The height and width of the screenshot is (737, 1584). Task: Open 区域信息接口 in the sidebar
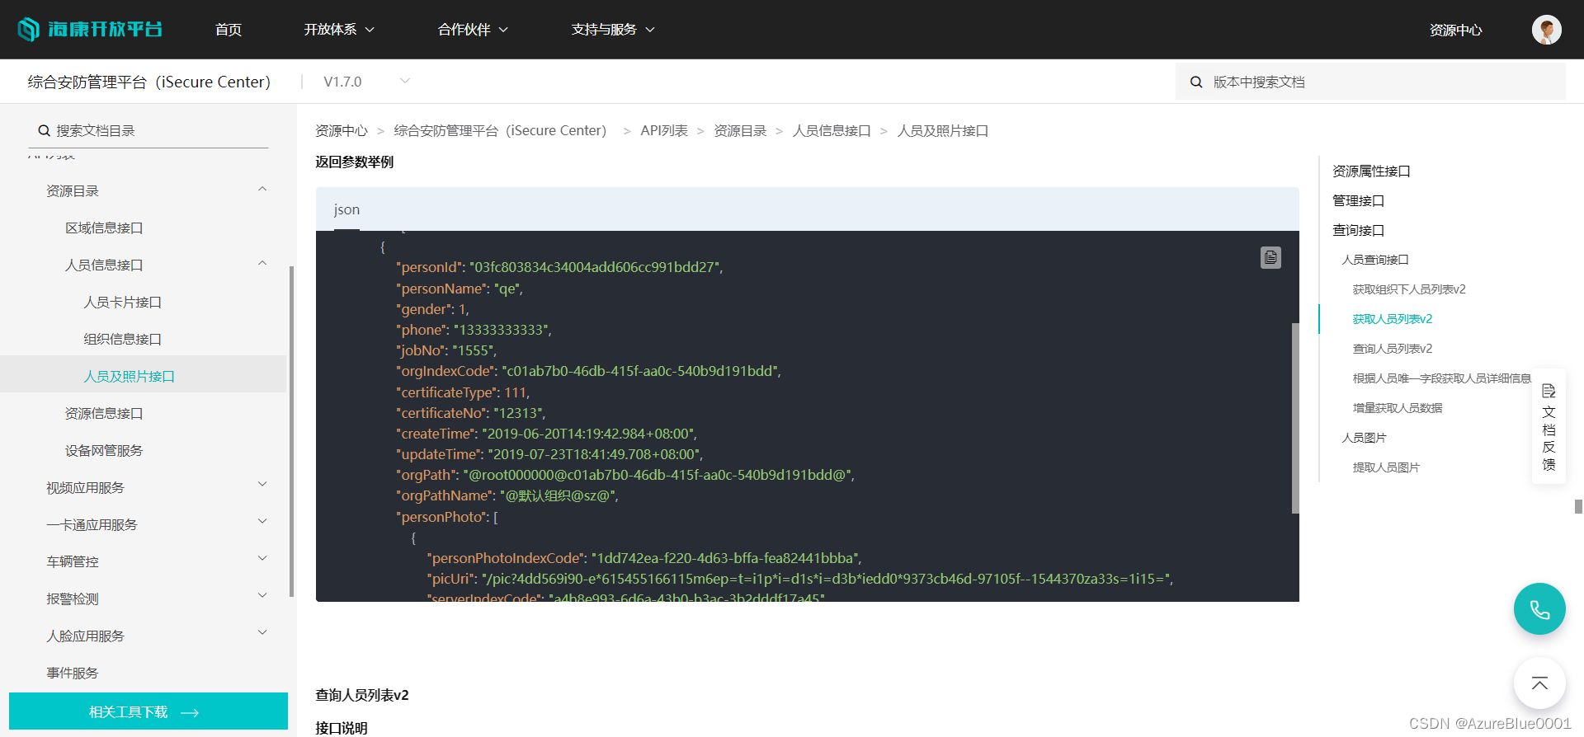105,228
